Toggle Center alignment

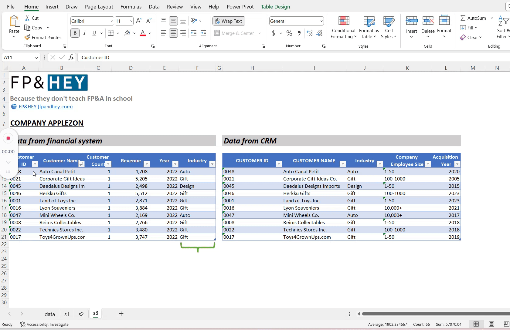pos(173,33)
